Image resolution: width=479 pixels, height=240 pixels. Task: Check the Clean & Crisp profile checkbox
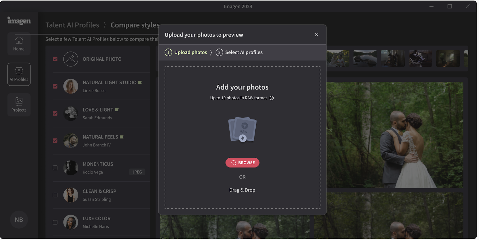(x=55, y=195)
